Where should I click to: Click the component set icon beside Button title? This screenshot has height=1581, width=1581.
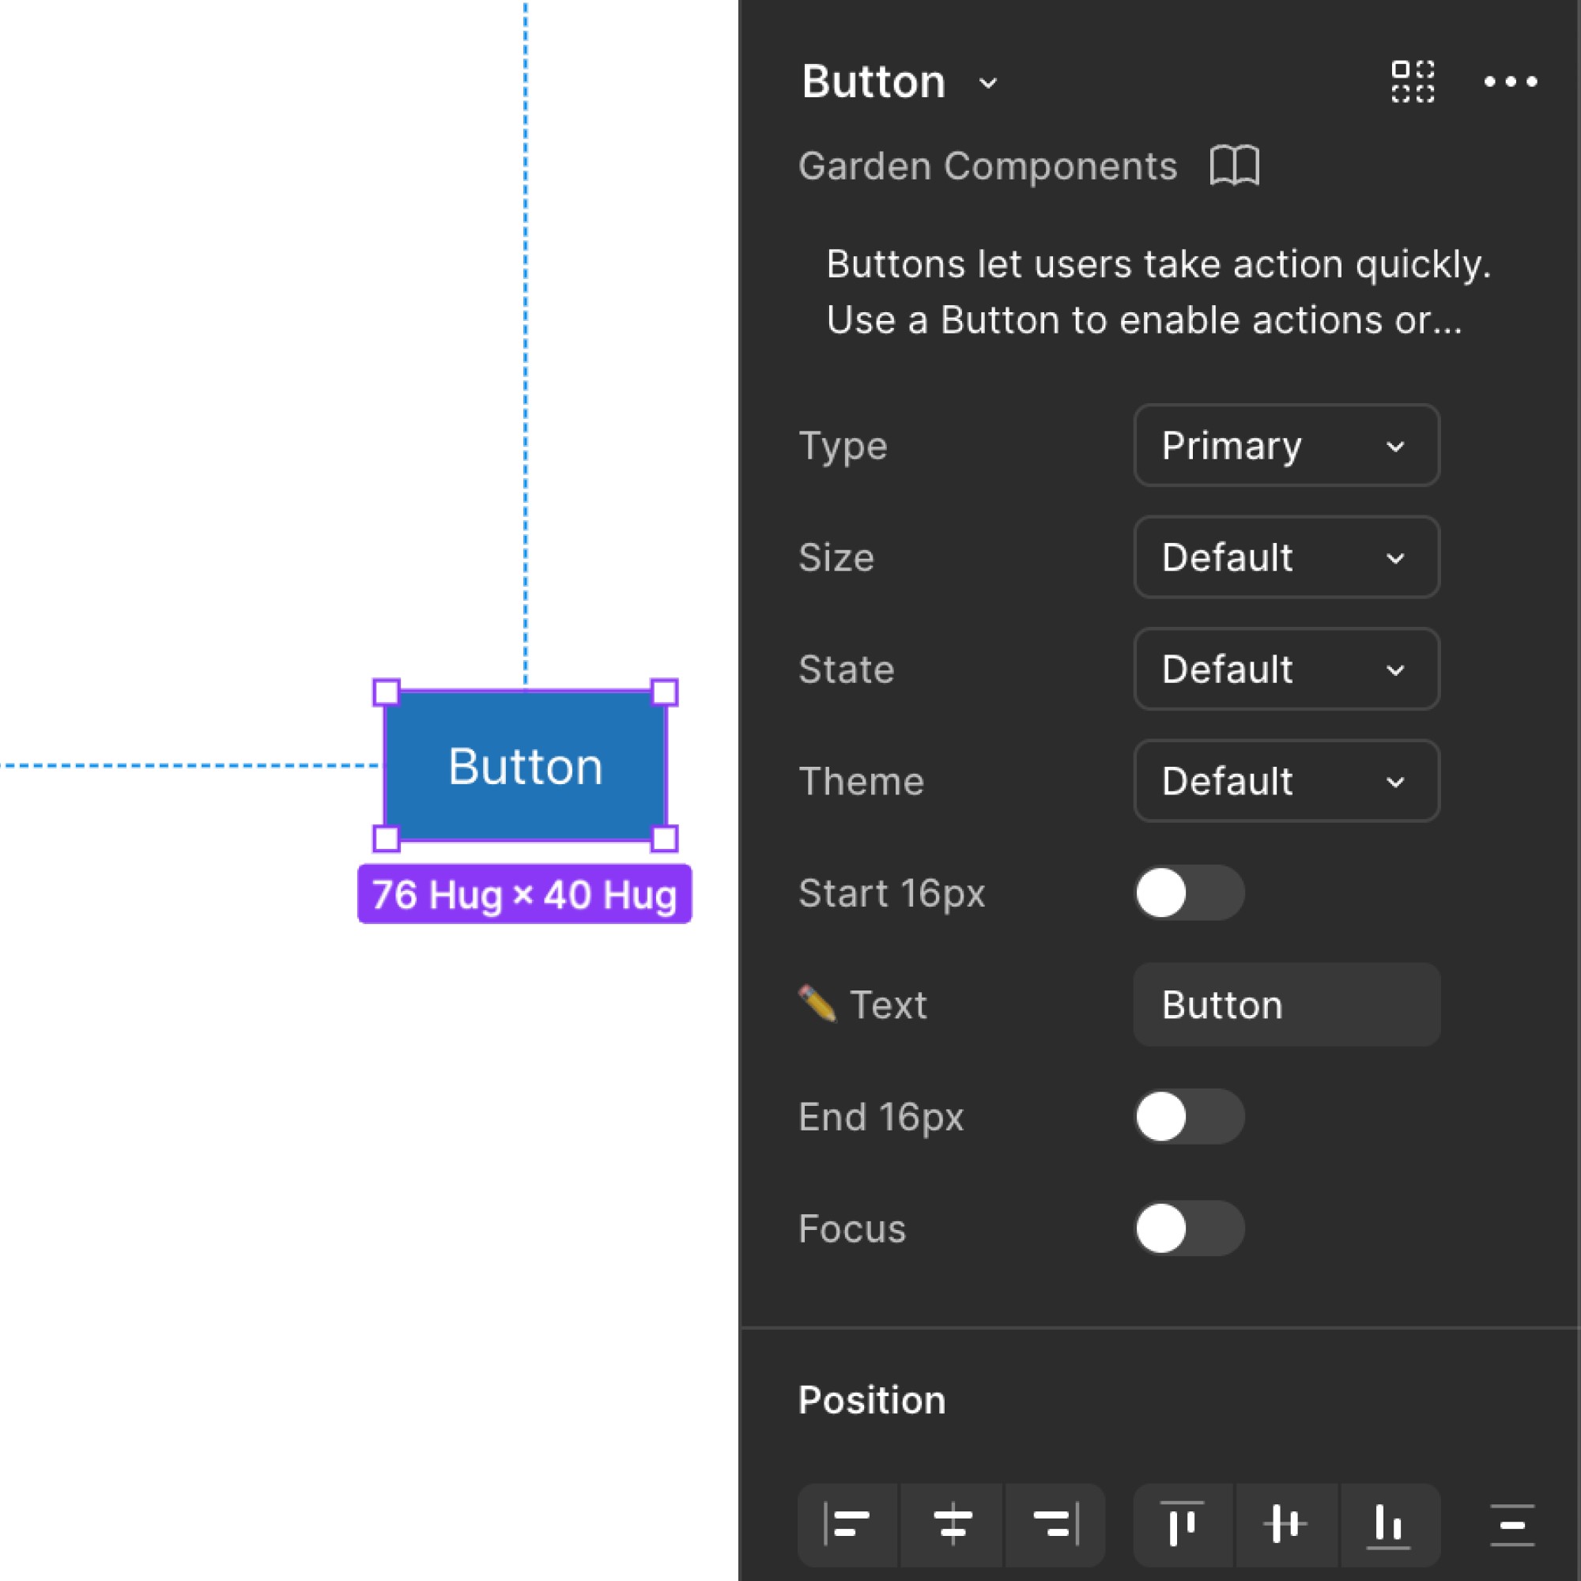pyautogui.click(x=1413, y=82)
